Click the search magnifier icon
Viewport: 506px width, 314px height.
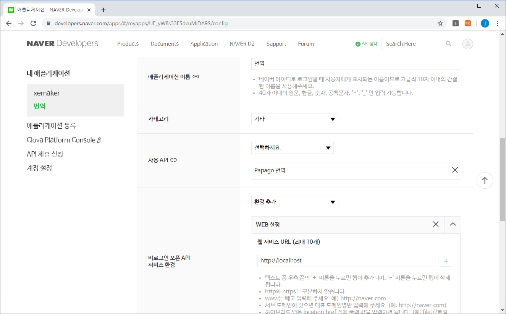[x=448, y=44]
